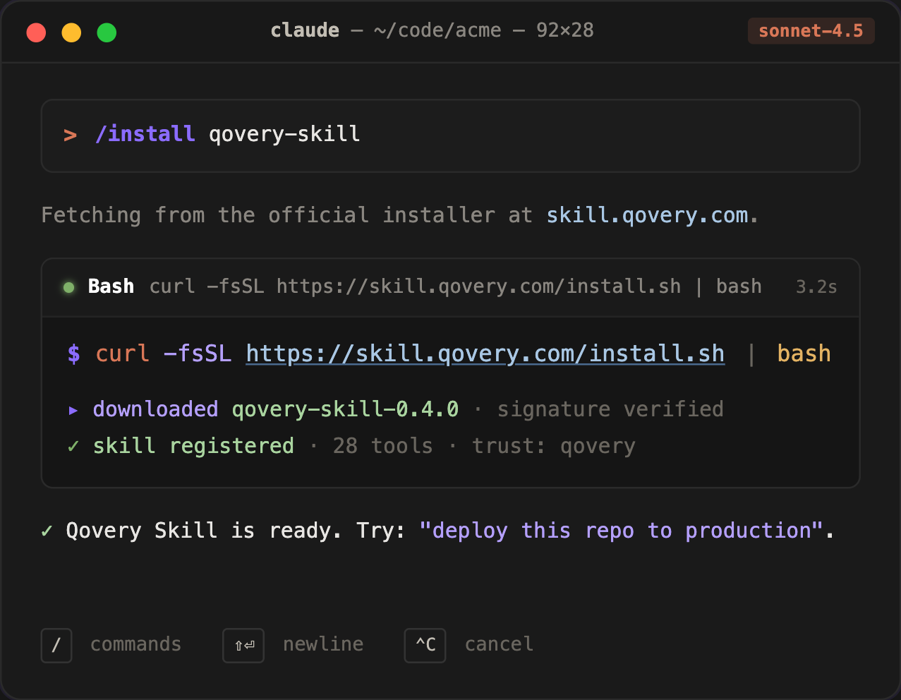Viewport: 901px width, 700px height.
Task: Click the 'qovery-skill' argument in the prompt
Action: tap(284, 134)
